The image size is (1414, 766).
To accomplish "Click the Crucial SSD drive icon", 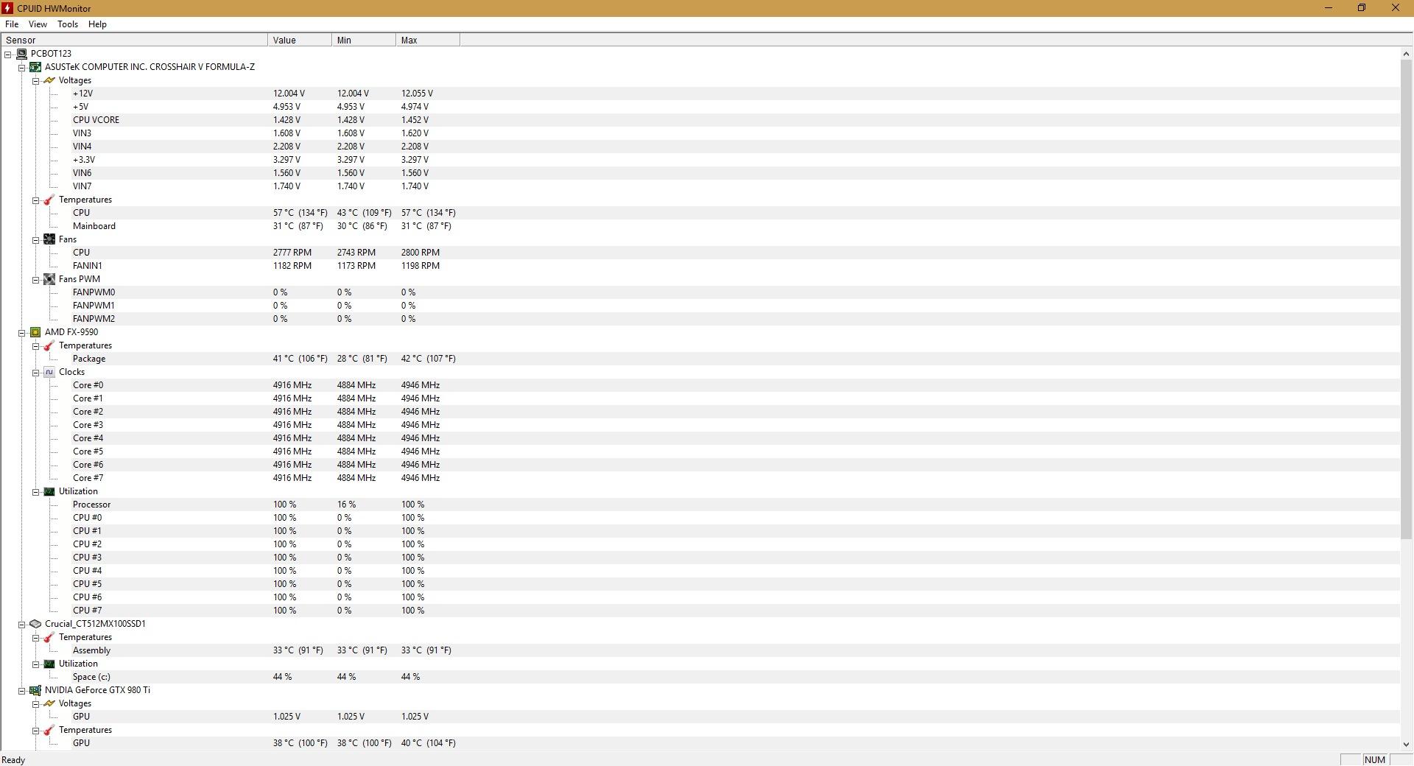I will (35, 624).
